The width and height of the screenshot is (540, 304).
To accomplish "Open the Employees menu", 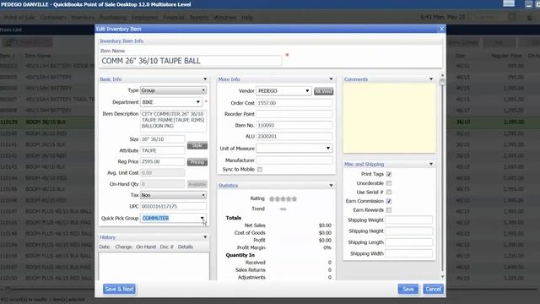I will tap(144, 17).
